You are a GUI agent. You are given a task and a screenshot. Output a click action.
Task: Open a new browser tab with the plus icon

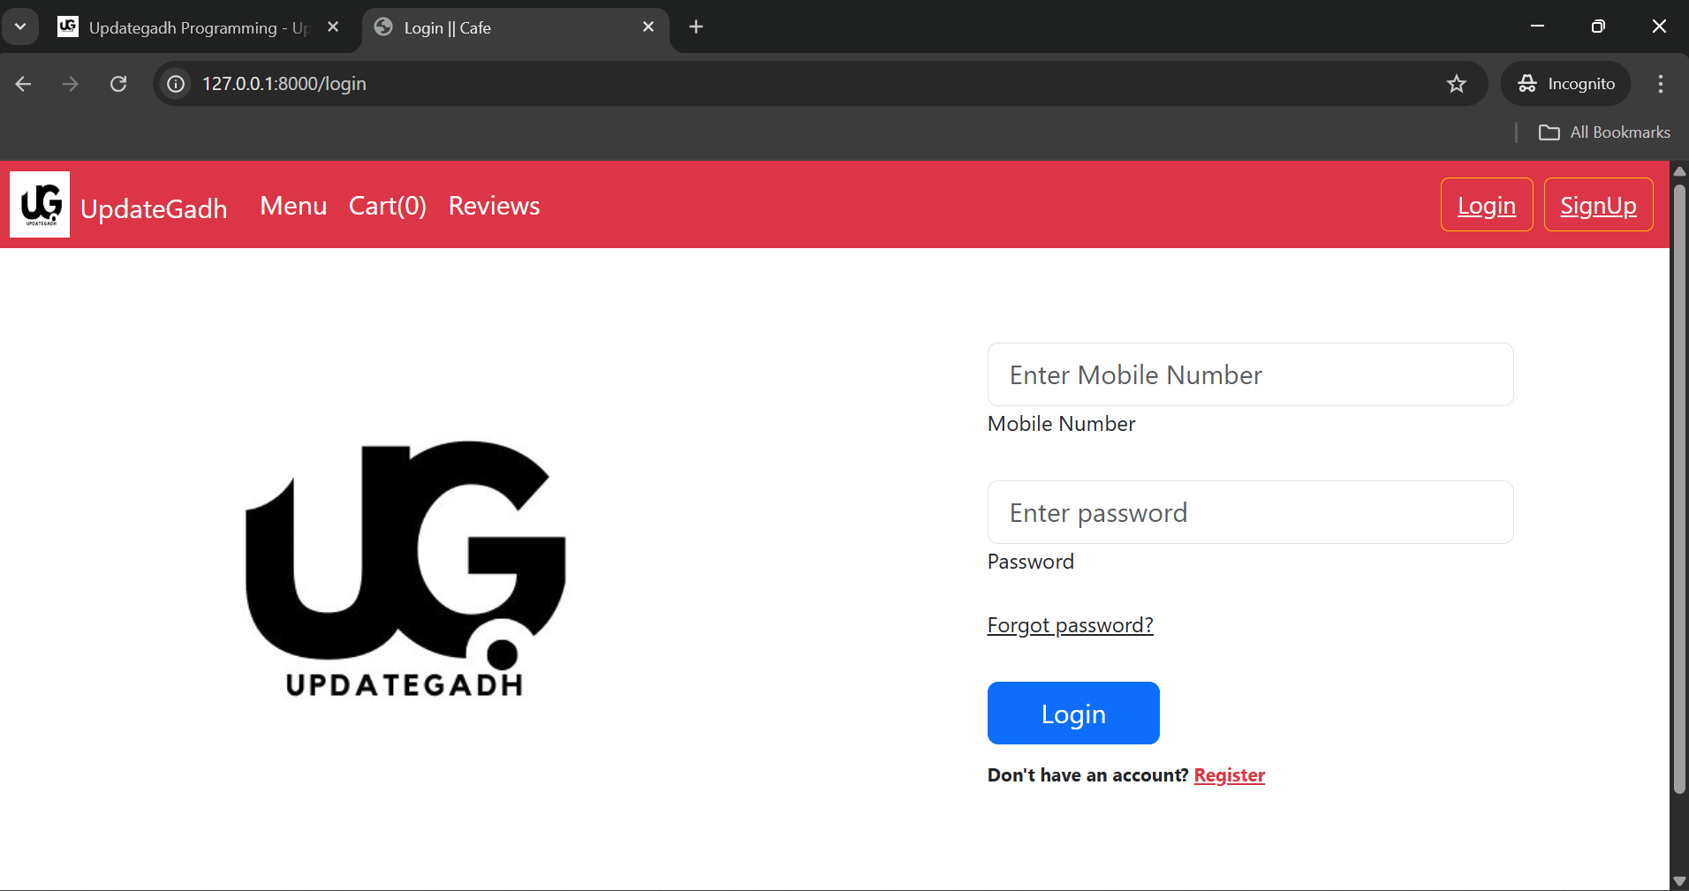pos(696,27)
